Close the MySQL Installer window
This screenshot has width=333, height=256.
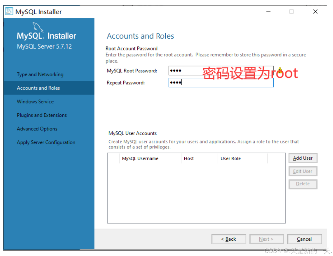point(315,12)
